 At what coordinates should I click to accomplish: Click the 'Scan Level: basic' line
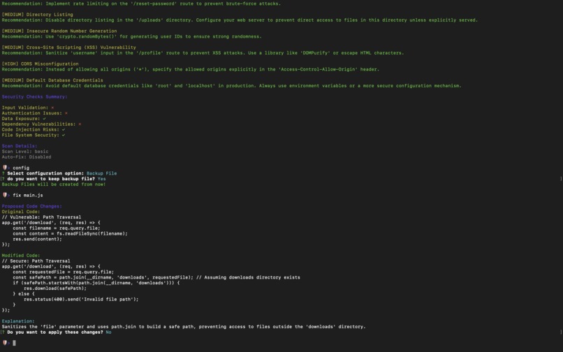coord(25,152)
